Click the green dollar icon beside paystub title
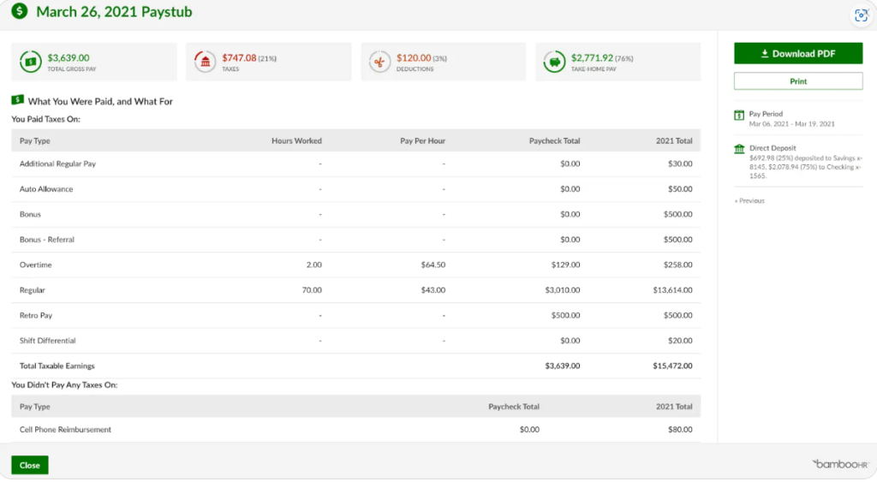Screen dimensions: 877x488 point(20,12)
